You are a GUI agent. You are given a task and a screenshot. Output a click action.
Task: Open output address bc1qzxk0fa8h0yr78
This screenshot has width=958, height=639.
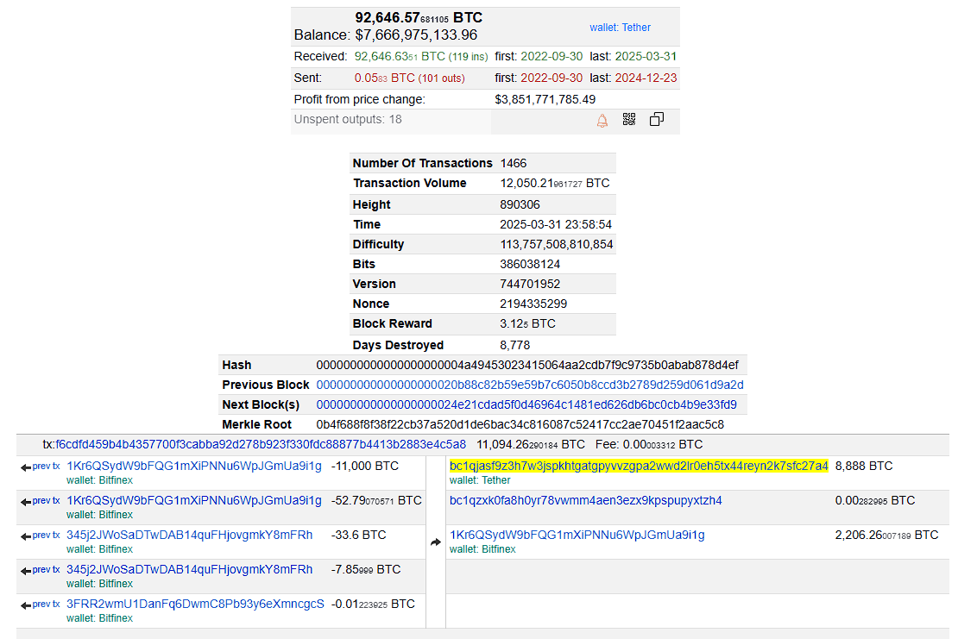click(585, 500)
